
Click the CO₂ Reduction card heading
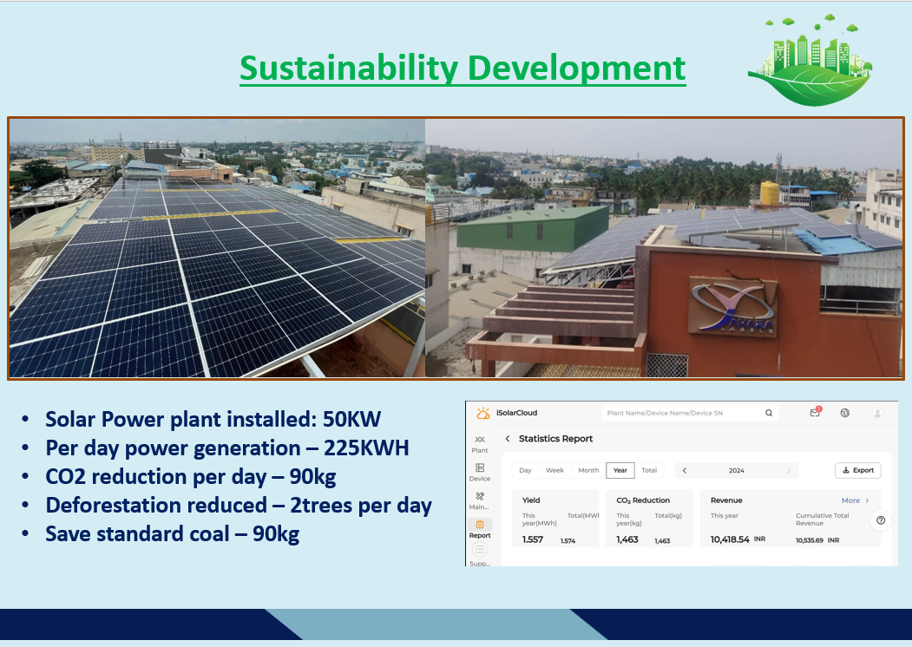[x=643, y=500]
